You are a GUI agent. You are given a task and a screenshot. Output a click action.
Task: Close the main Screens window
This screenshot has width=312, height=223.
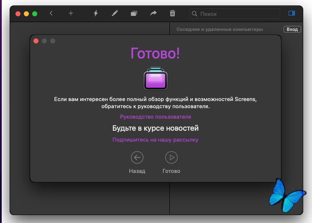(18, 14)
